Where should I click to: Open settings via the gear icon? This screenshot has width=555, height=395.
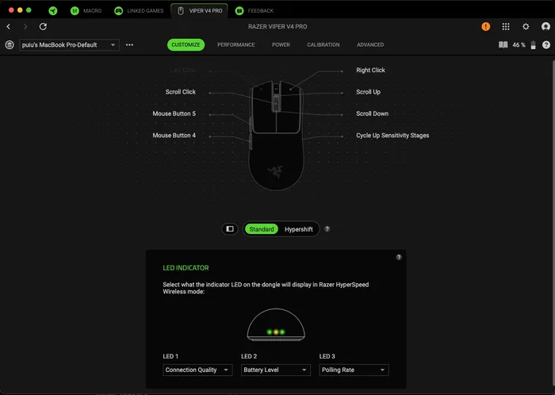[x=526, y=26]
